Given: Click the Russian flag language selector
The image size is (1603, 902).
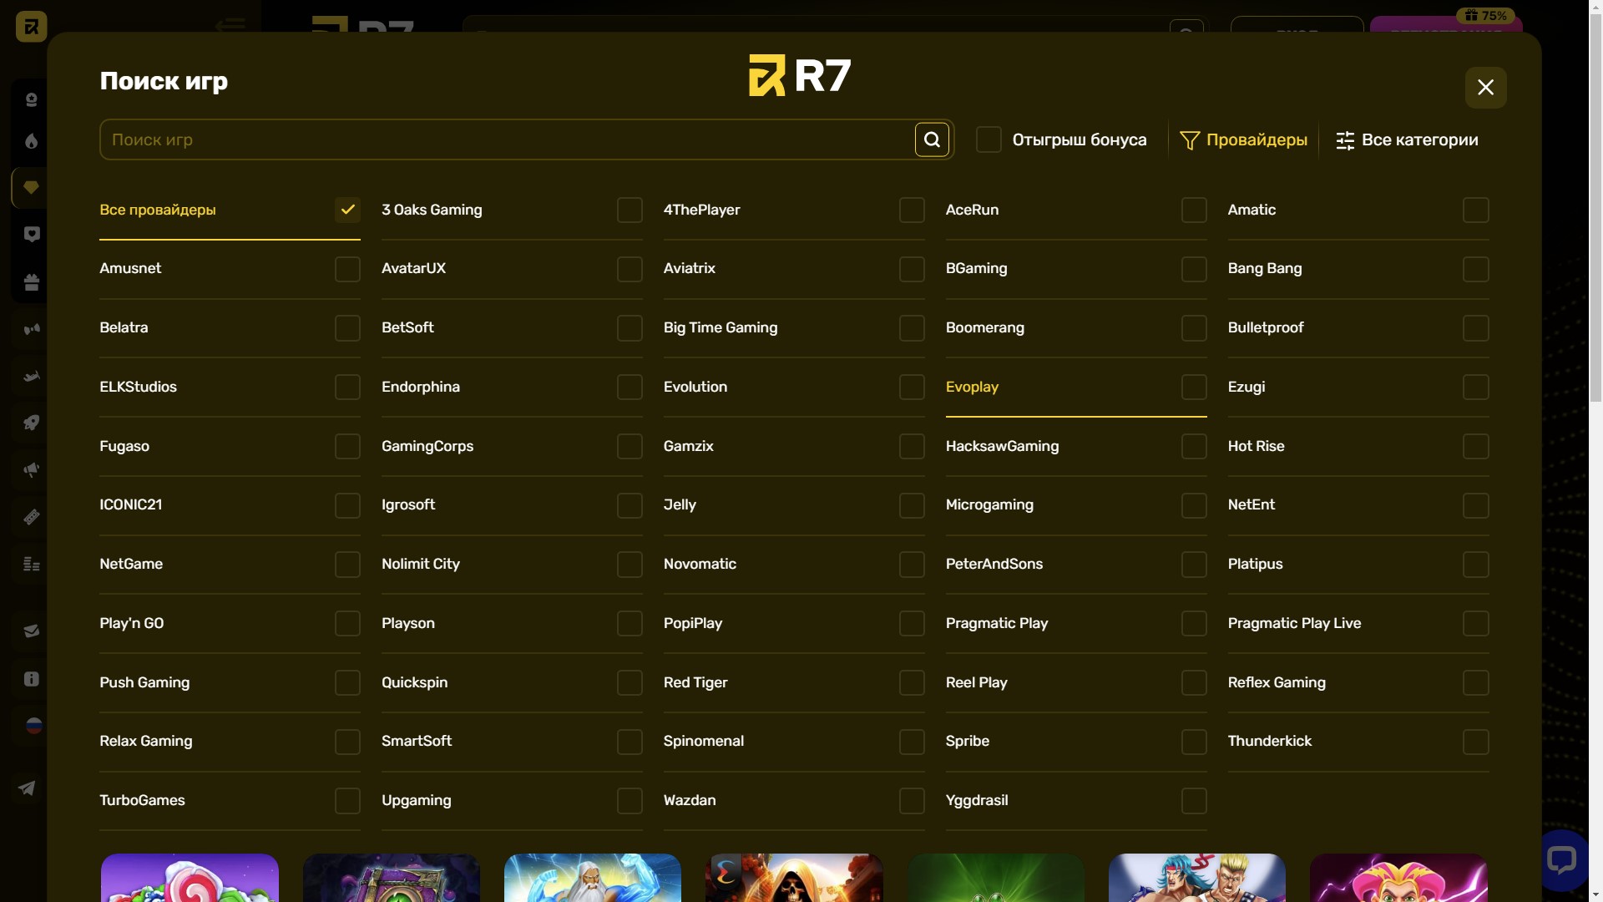Looking at the screenshot, I should click(33, 726).
